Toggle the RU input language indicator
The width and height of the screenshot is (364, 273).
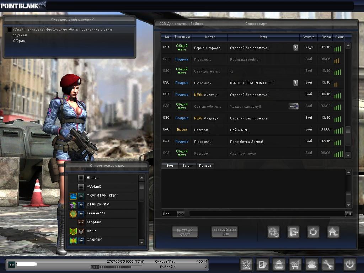pos(348,214)
